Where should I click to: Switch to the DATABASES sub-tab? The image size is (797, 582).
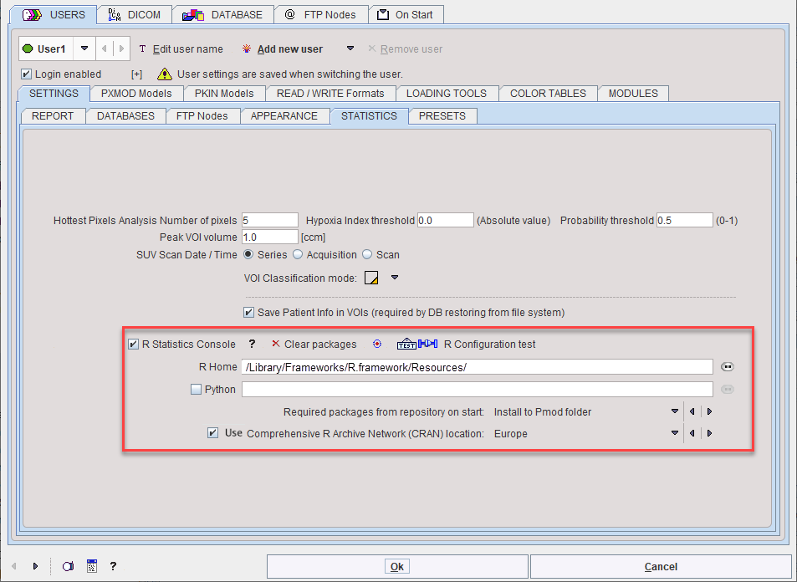coord(125,116)
